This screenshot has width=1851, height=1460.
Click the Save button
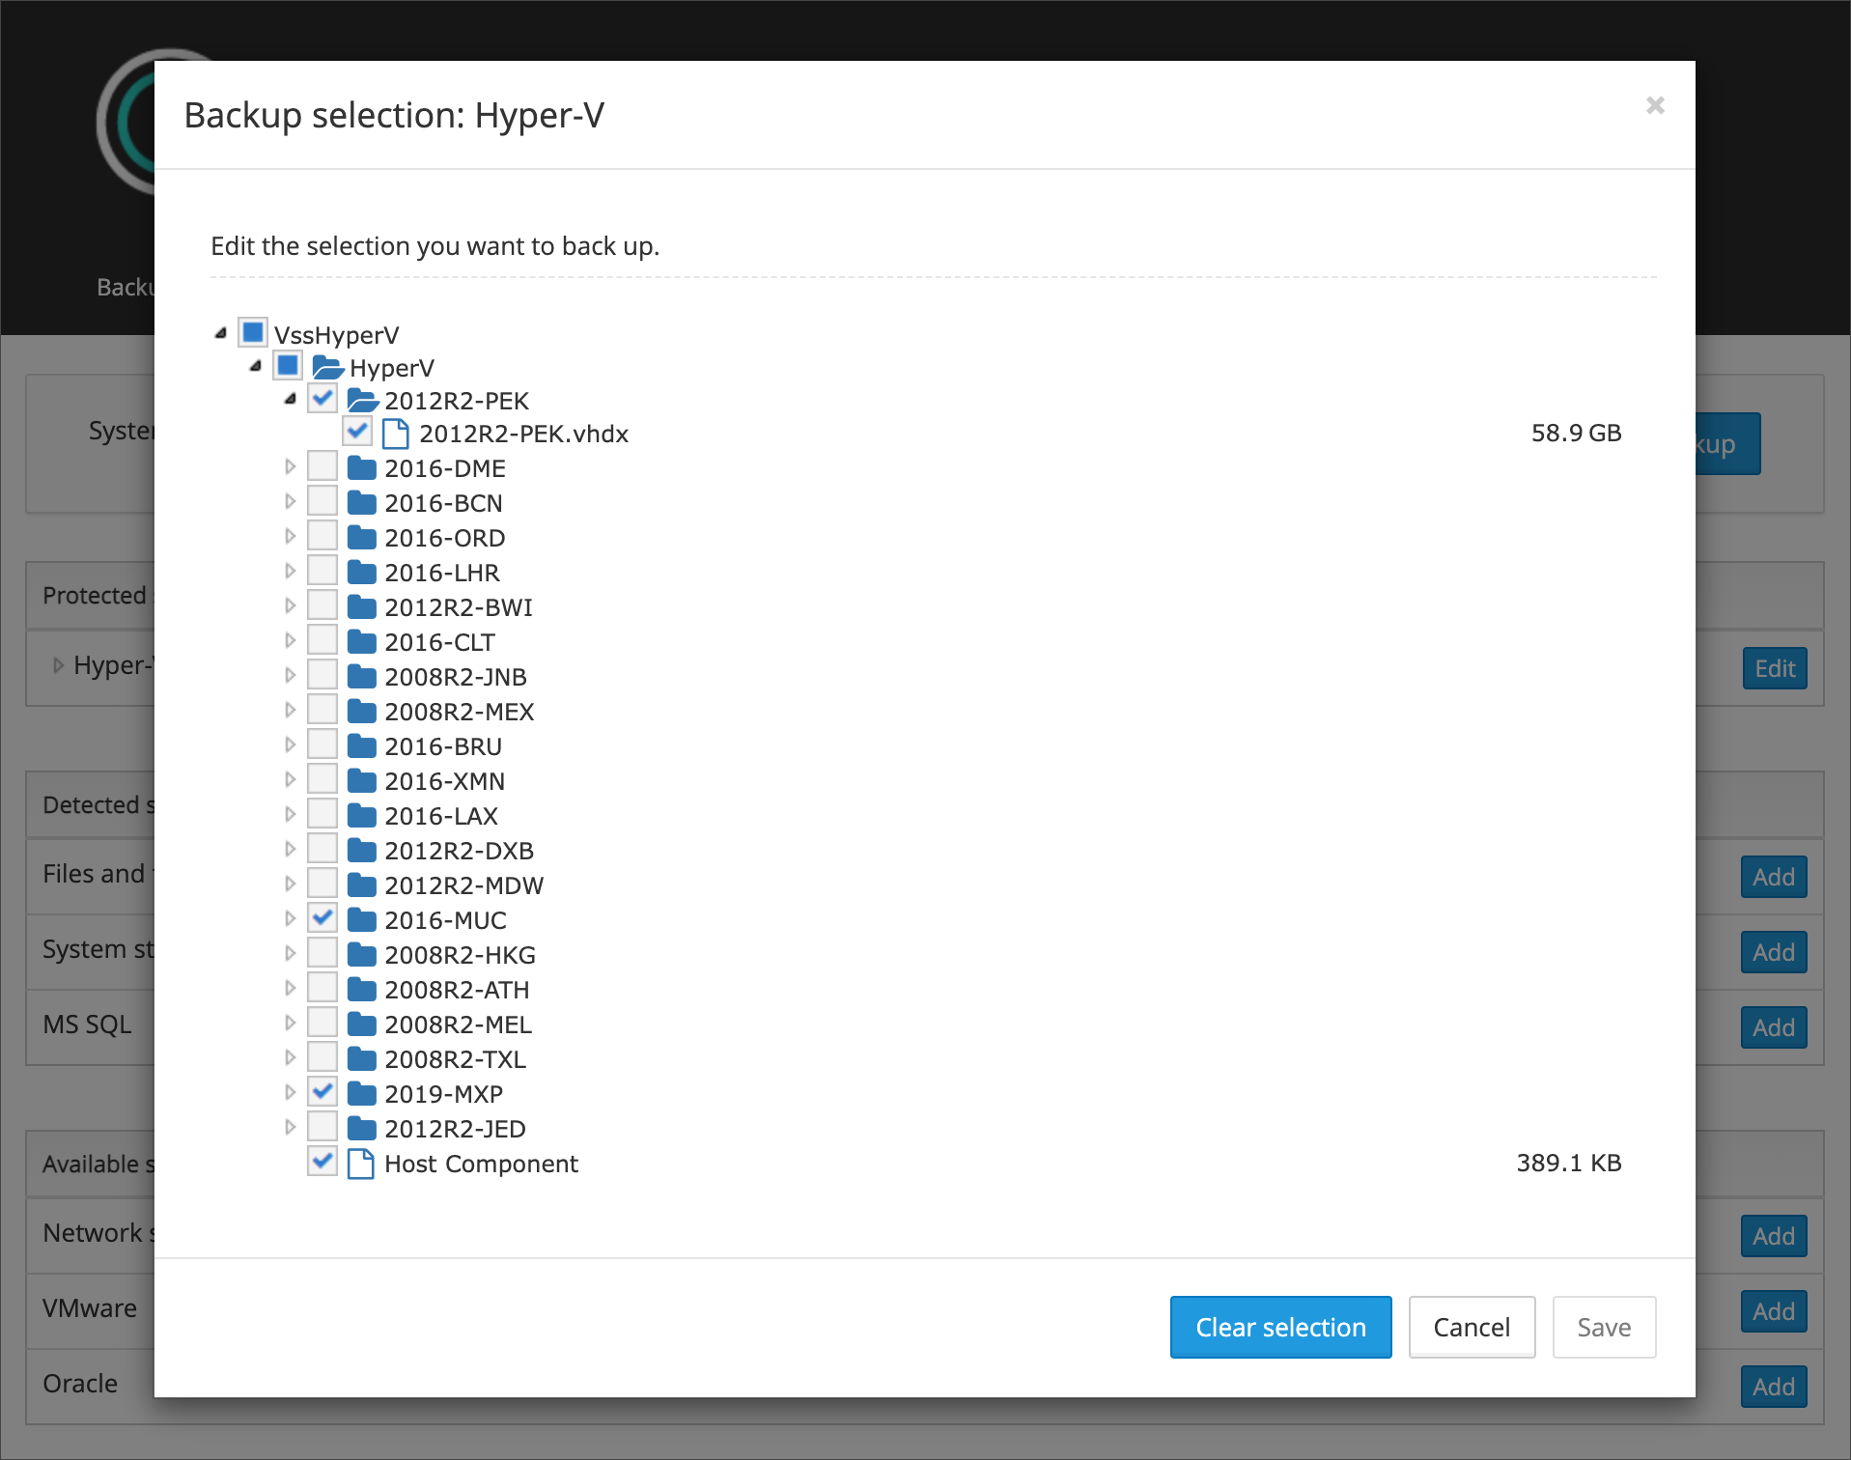1604,1327
